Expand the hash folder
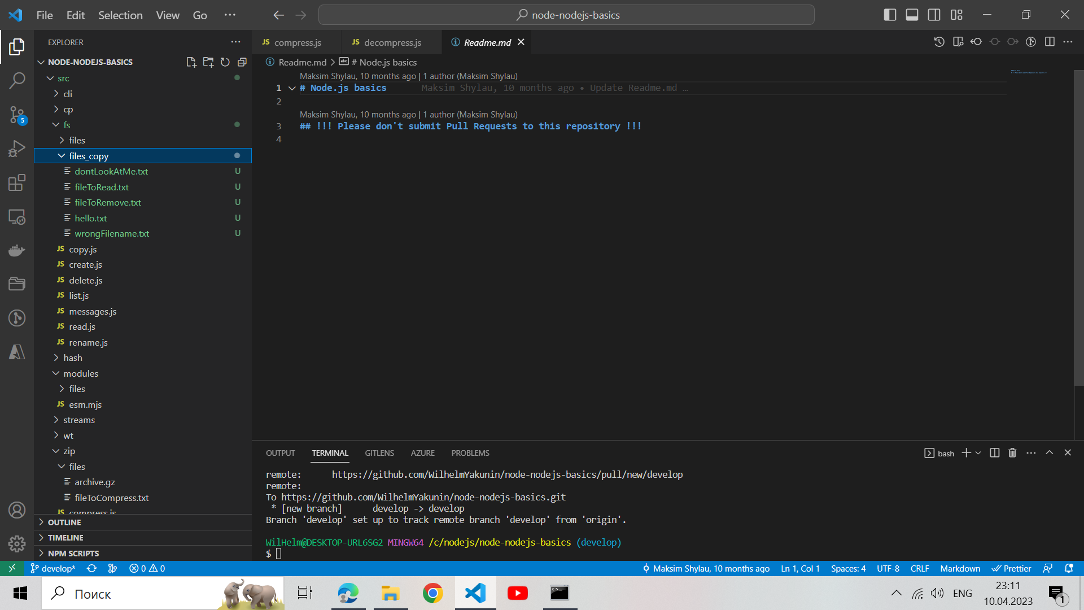Image resolution: width=1084 pixels, height=610 pixels. coord(73,358)
